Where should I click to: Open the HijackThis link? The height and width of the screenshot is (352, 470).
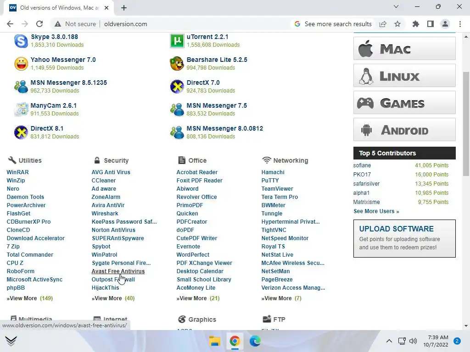click(105, 288)
